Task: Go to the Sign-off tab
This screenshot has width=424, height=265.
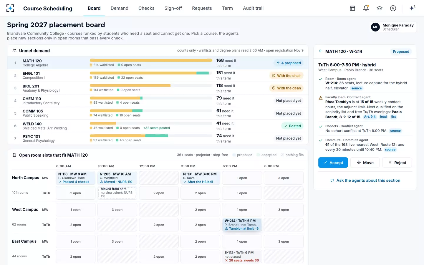Action: [173, 8]
